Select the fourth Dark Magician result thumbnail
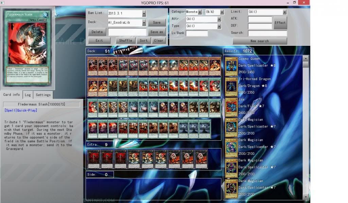 pyautogui.click(x=231, y=188)
